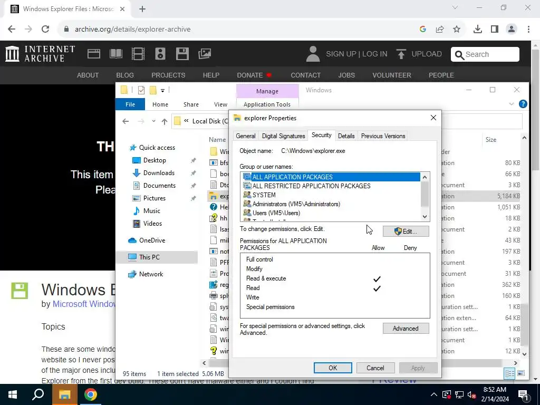Viewport: 540px width, 405px height.
Task: Open Chrome from the taskbar
Action: pos(91,394)
